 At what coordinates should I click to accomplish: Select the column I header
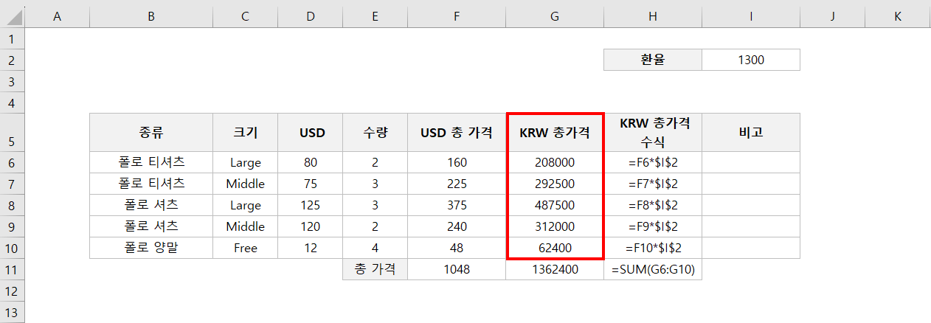[x=750, y=15]
